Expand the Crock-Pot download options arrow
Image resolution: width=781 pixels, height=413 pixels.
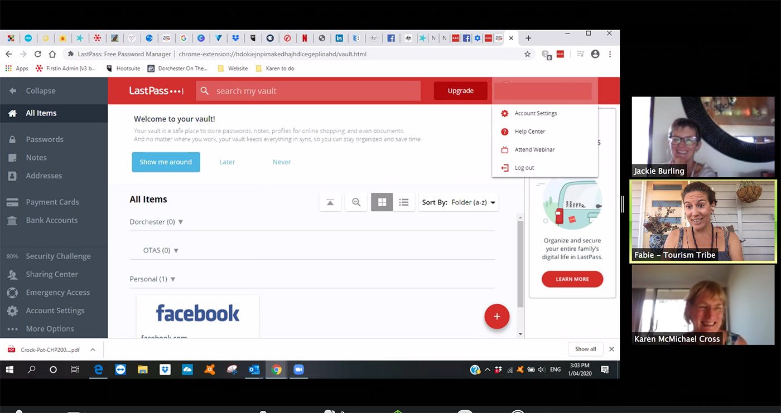tap(93, 349)
